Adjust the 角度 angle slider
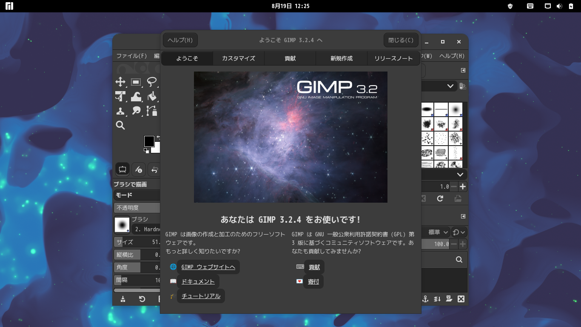 click(137, 267)
